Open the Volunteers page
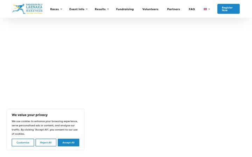The height and width of the screenshot is (157, 252). point(150,9)
